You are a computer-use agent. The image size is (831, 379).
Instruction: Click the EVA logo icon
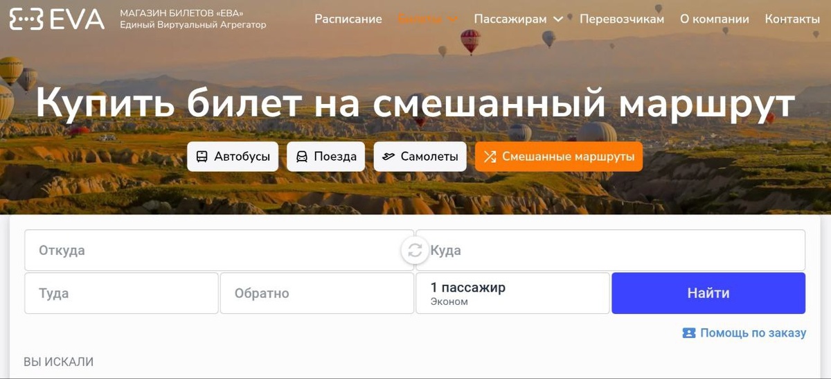click(26, 19)
